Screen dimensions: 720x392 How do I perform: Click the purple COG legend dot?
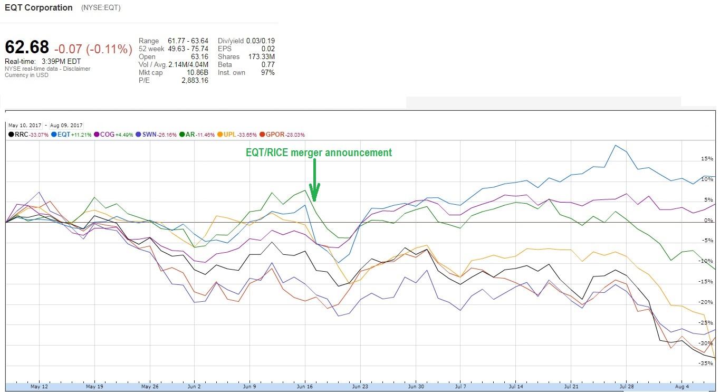97,135
